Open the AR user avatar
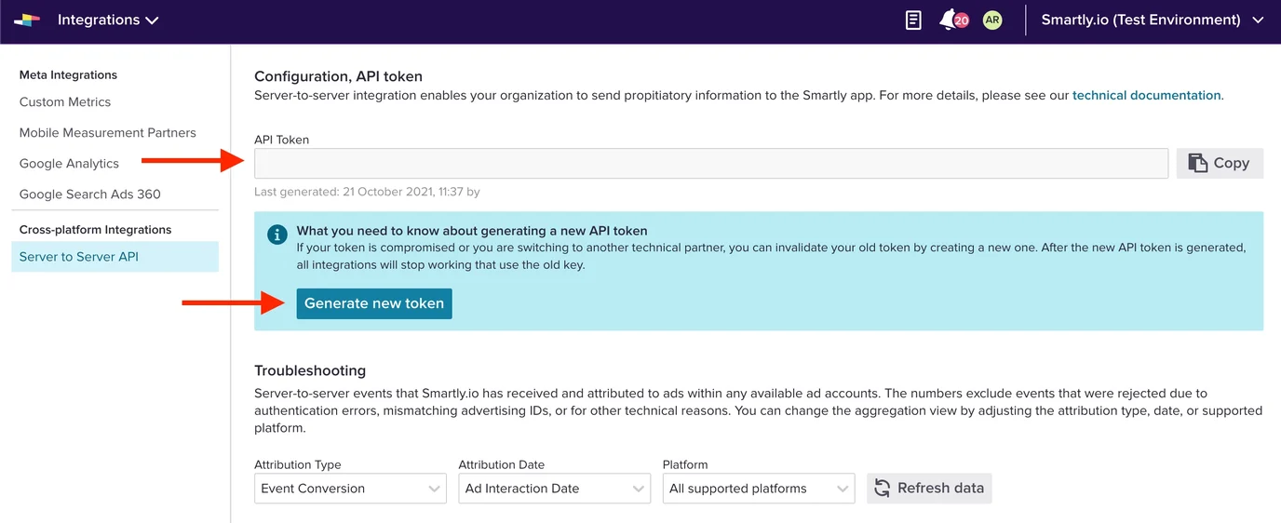Image resolution: width=1281 pixels, height=523 pixels. pyautogui.click(x=992, y=20)
